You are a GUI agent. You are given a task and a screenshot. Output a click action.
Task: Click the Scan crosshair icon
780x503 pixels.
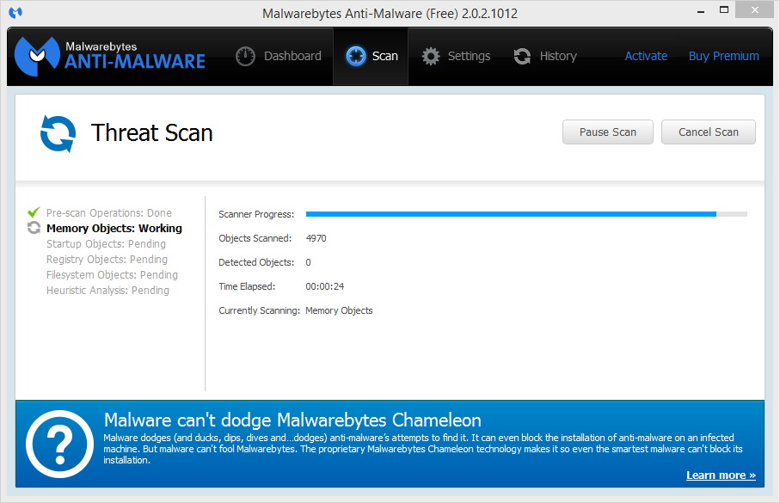coord(356,56)
